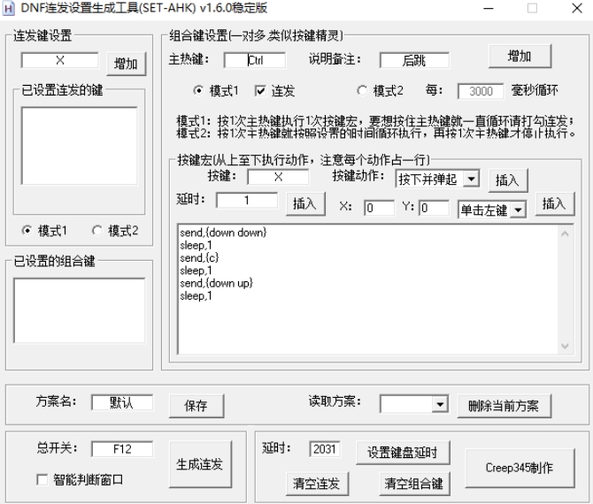This screenshot has width=593, height=504.
Task: Click the X coordinate field
Action: pyautogui.click(x=380, y=208)
